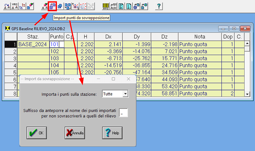Click the BASE_2024 station cell
The image size is (255, 151).
33,44
